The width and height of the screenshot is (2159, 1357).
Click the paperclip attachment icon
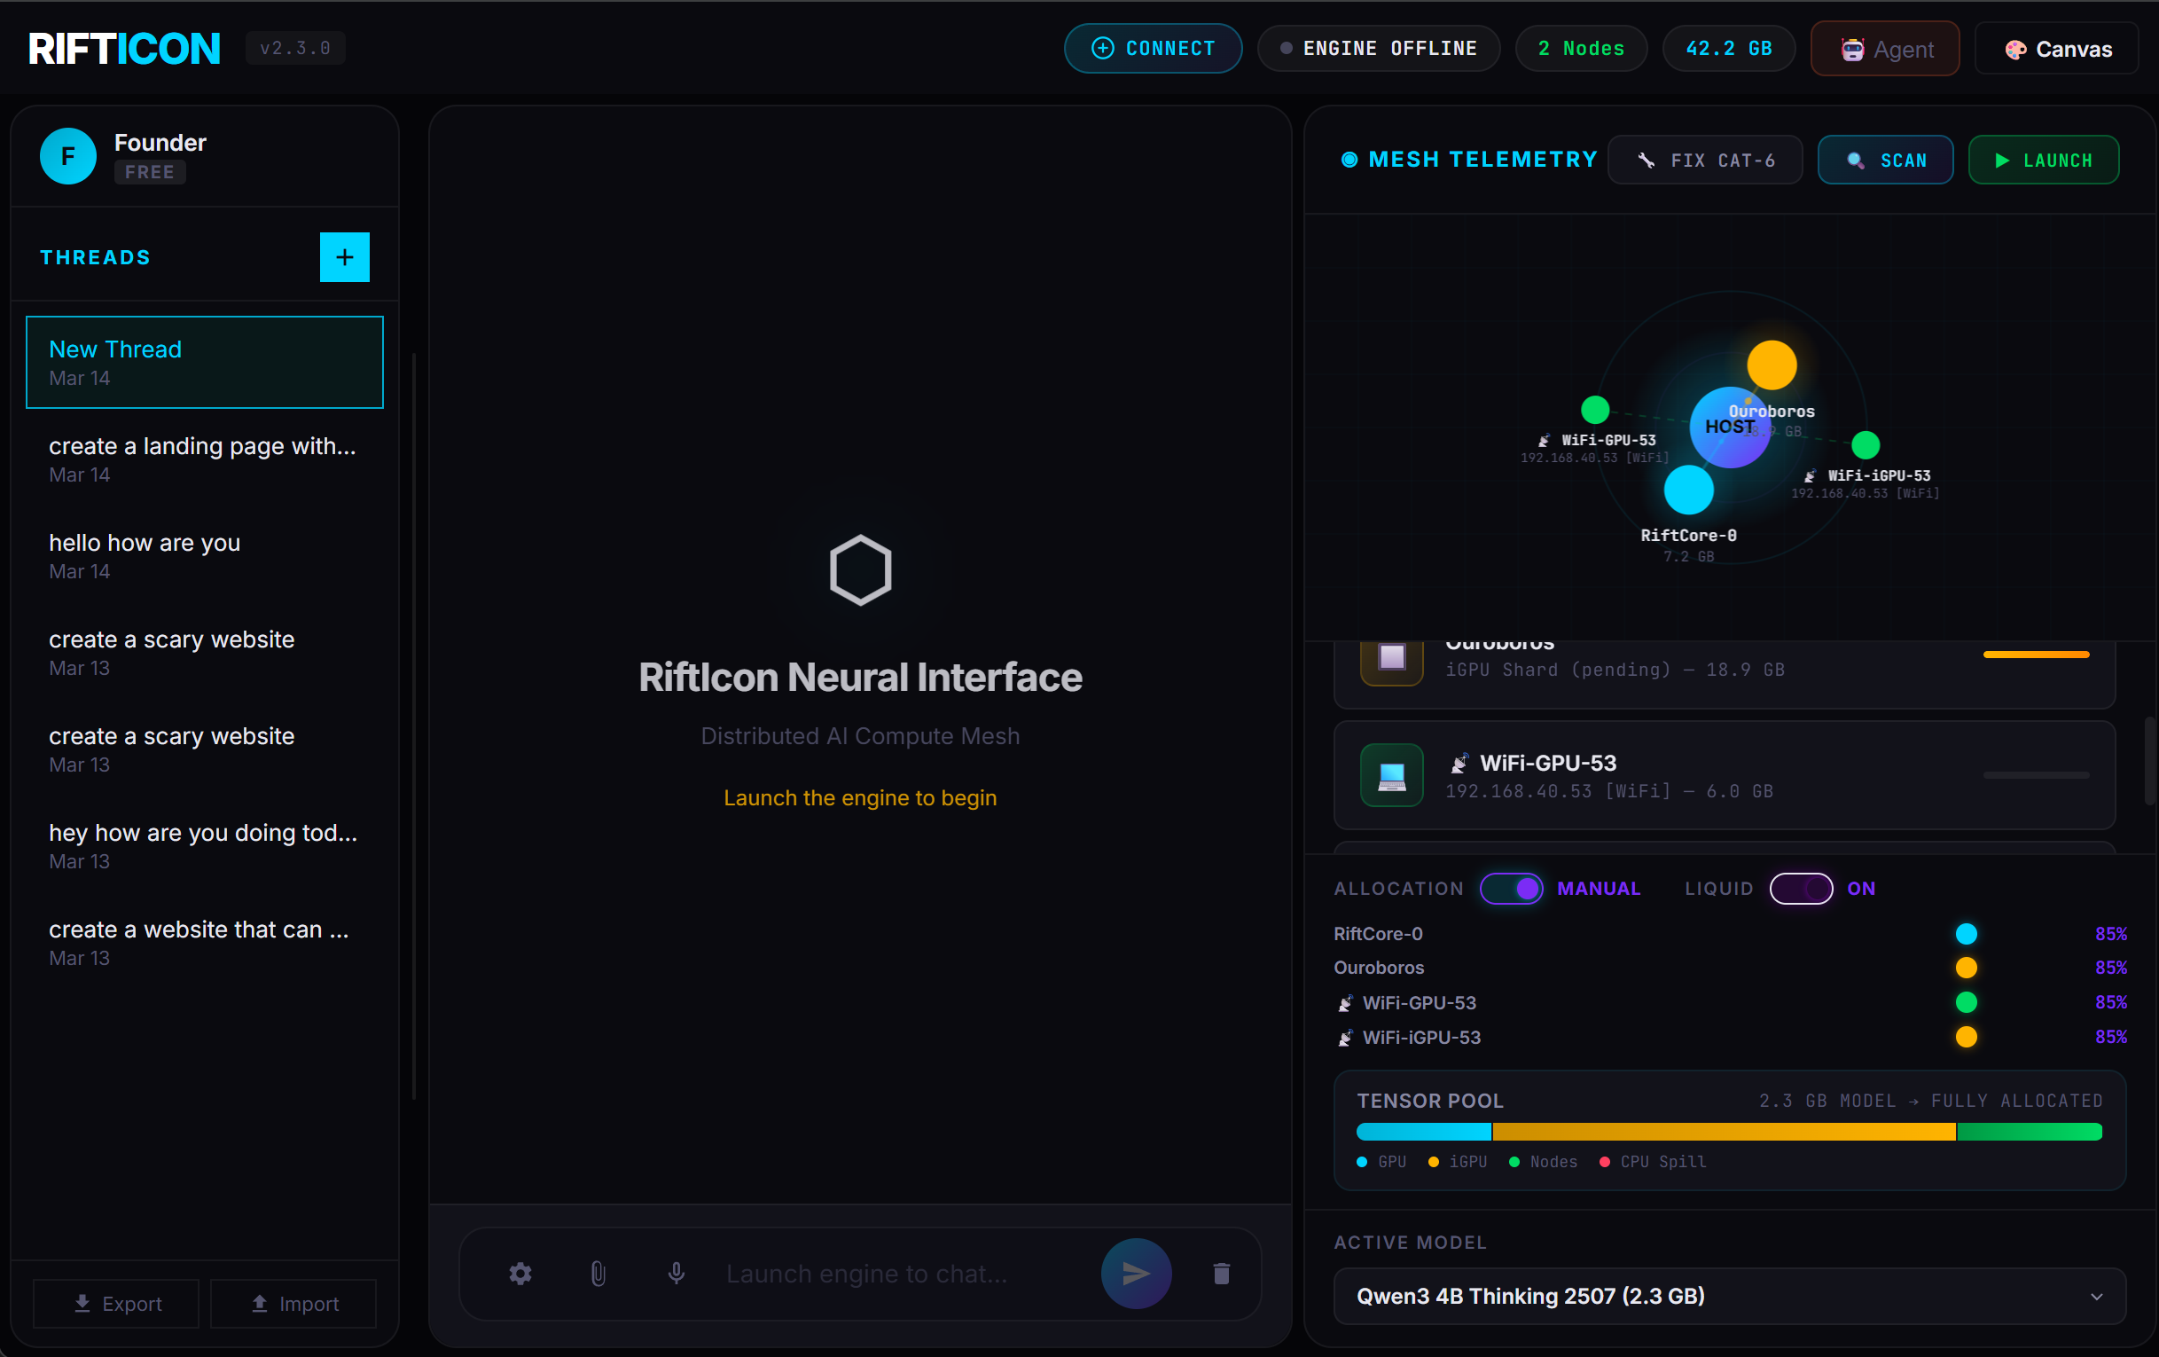598,1274
